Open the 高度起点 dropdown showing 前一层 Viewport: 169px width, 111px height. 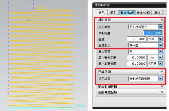145,45
